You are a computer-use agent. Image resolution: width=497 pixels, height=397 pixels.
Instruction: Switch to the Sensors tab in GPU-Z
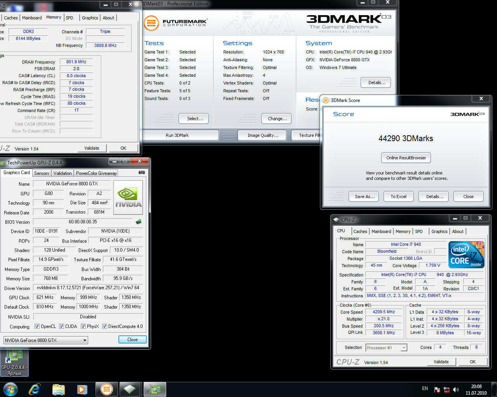(42, 173)
